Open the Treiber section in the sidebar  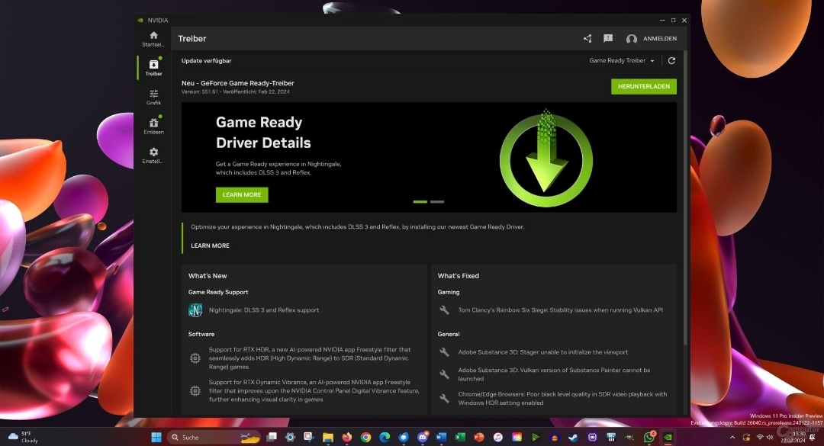click(153, 68)
